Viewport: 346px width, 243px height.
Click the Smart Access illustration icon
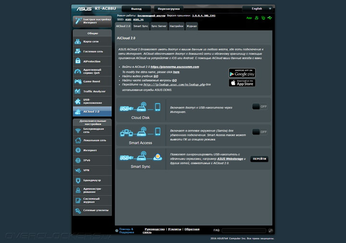coord(140,132)
